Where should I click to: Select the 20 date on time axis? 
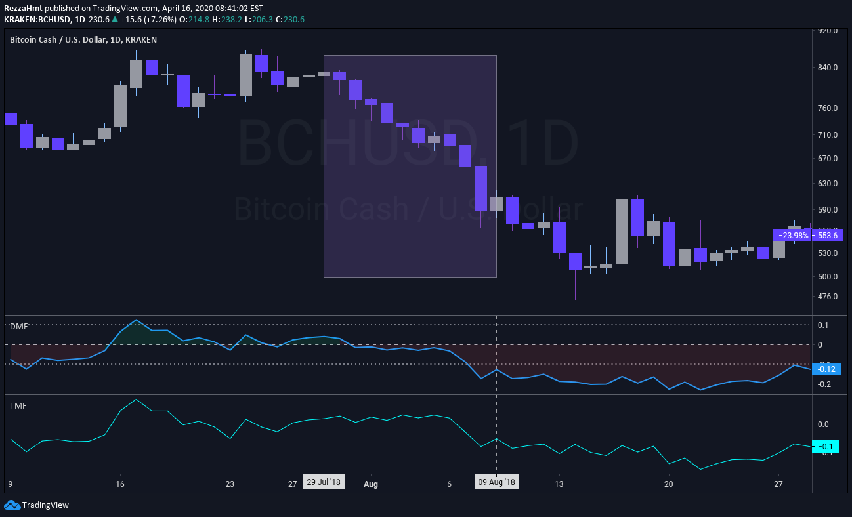669,484
